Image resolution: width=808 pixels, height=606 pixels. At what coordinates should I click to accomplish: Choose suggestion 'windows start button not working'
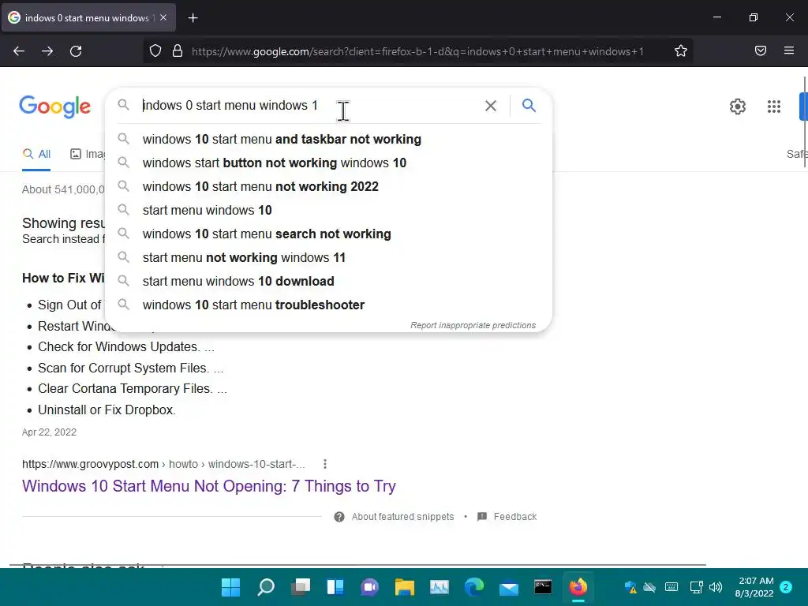pos(328,163)
